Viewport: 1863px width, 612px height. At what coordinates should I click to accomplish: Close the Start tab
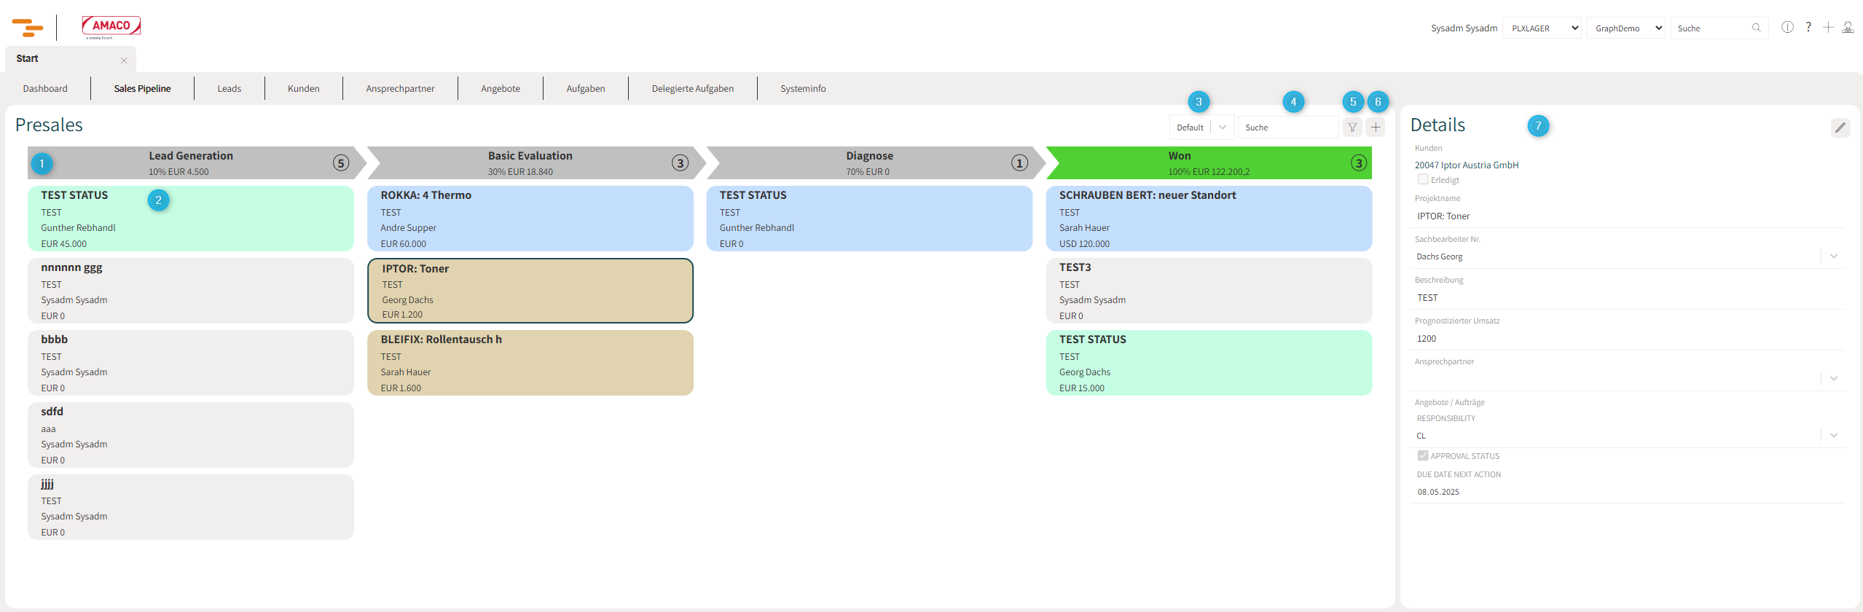tap(124, 60)
